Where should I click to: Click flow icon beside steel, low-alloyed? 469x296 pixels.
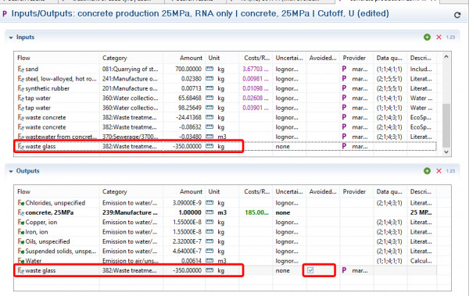21,79
